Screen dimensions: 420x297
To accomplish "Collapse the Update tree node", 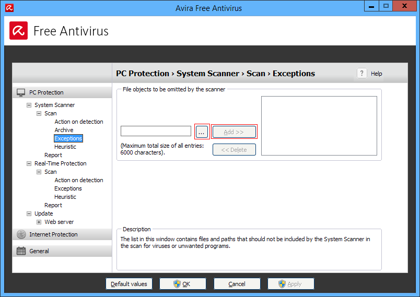I will (x=29, y=213).
